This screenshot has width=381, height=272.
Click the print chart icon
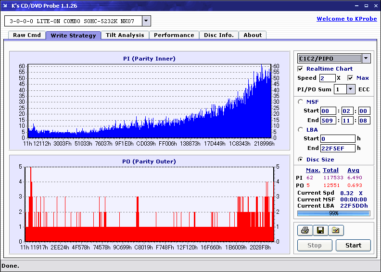coord(305,231)
